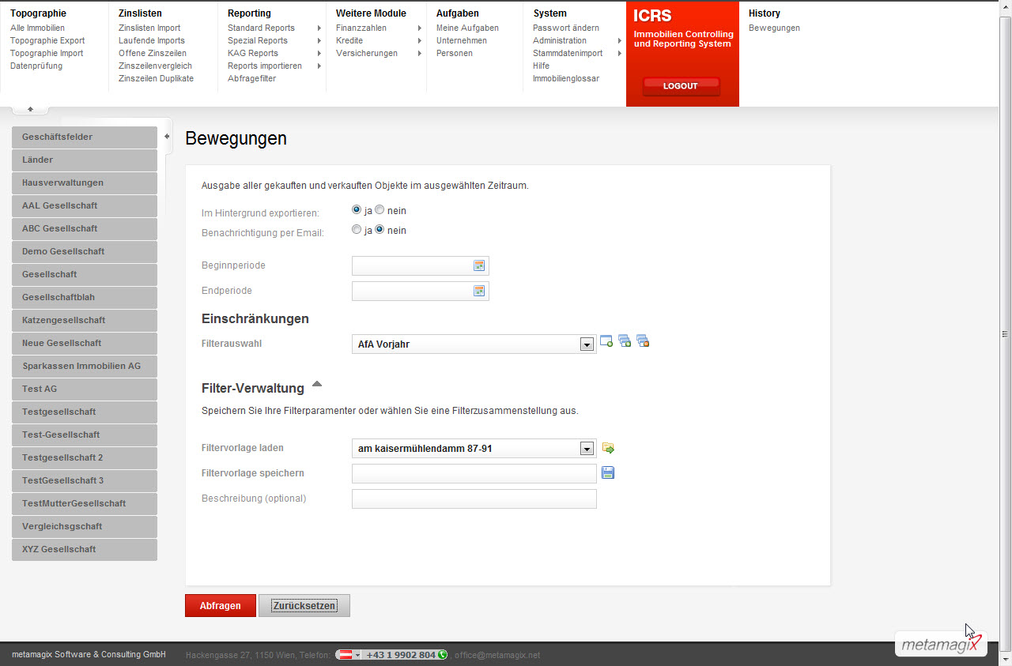This screenshot has height=666, width=1012.
Task: Open the Endperiode calendar picker
Action: tap(479, 291)
